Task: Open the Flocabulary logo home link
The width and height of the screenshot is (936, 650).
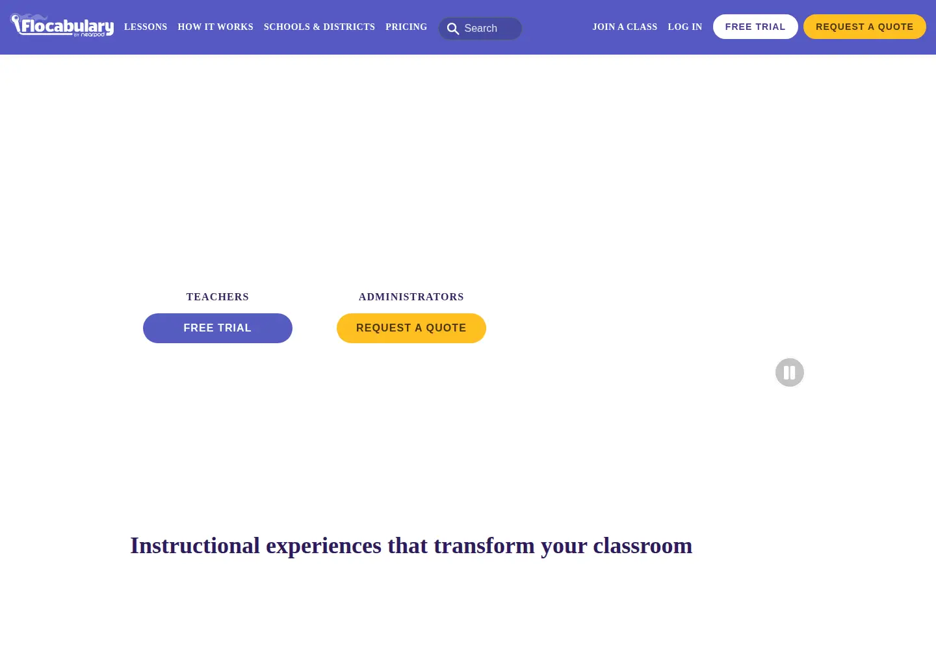Action: (x=62, y=25)
